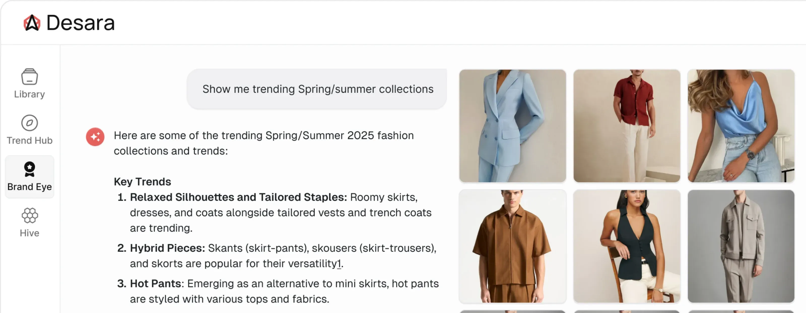
Task: Open the Trend Hub compass icon
Action: coord(29,123)
